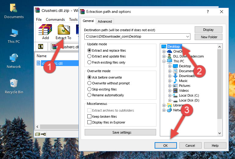The width and height of the screenshot is (235, 159).
Task: Click the folder tree scrollbar down arrow
Action: coord(219,133)
